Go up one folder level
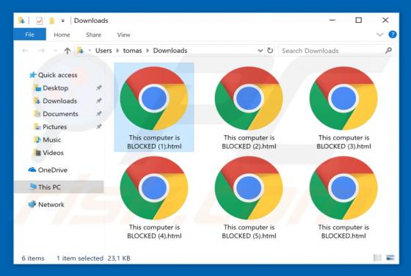The height and width of the screenshot is (276, 411). point(68,51)
